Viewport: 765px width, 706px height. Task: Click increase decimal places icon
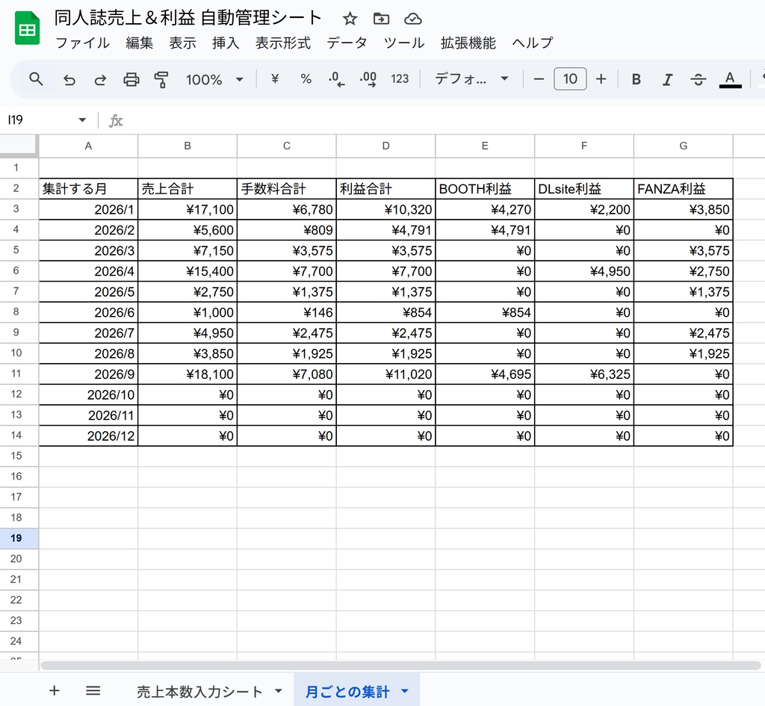click(x=367, y=78)
